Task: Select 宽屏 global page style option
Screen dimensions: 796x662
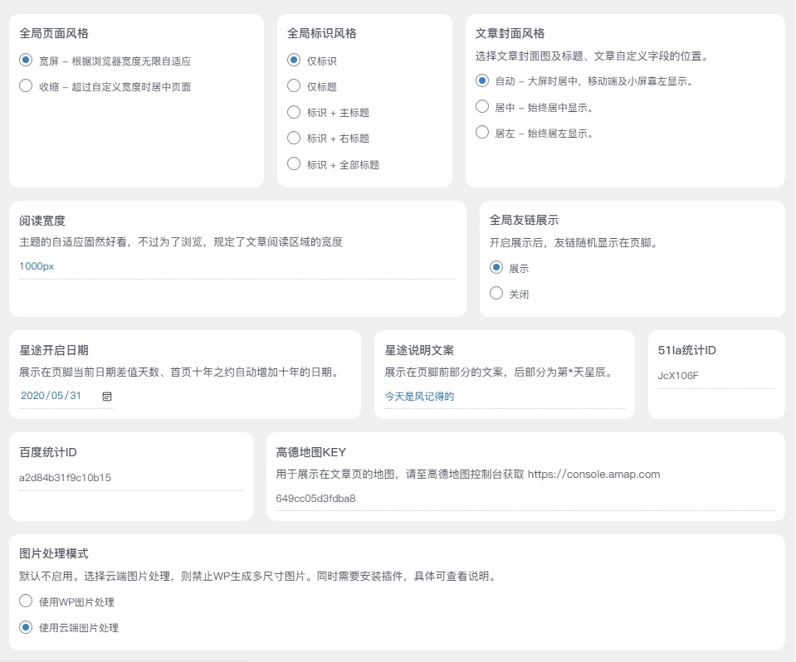Action: (x=26, y=61)
